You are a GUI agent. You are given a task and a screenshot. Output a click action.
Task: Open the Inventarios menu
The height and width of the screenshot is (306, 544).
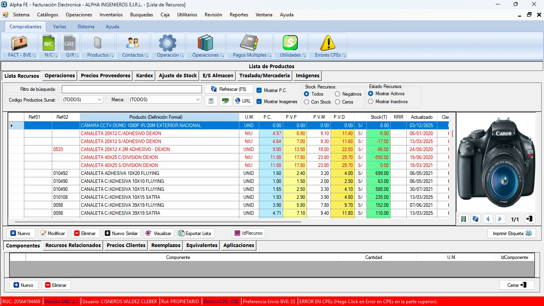(x=111, y=15)
